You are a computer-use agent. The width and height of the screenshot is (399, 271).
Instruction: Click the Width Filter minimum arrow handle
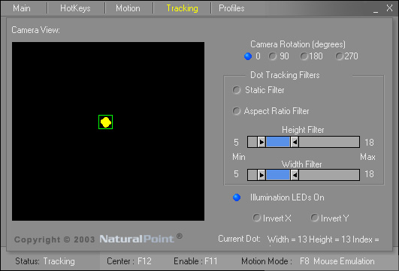tap(261, 175)
